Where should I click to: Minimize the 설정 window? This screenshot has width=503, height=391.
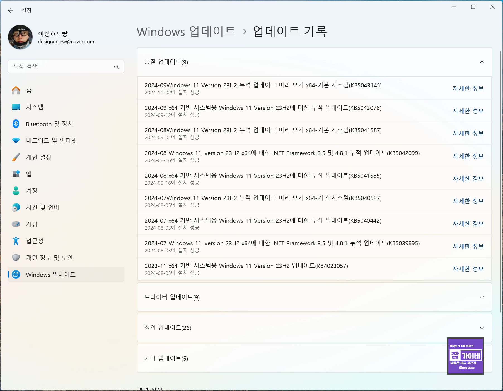(454, 7)
